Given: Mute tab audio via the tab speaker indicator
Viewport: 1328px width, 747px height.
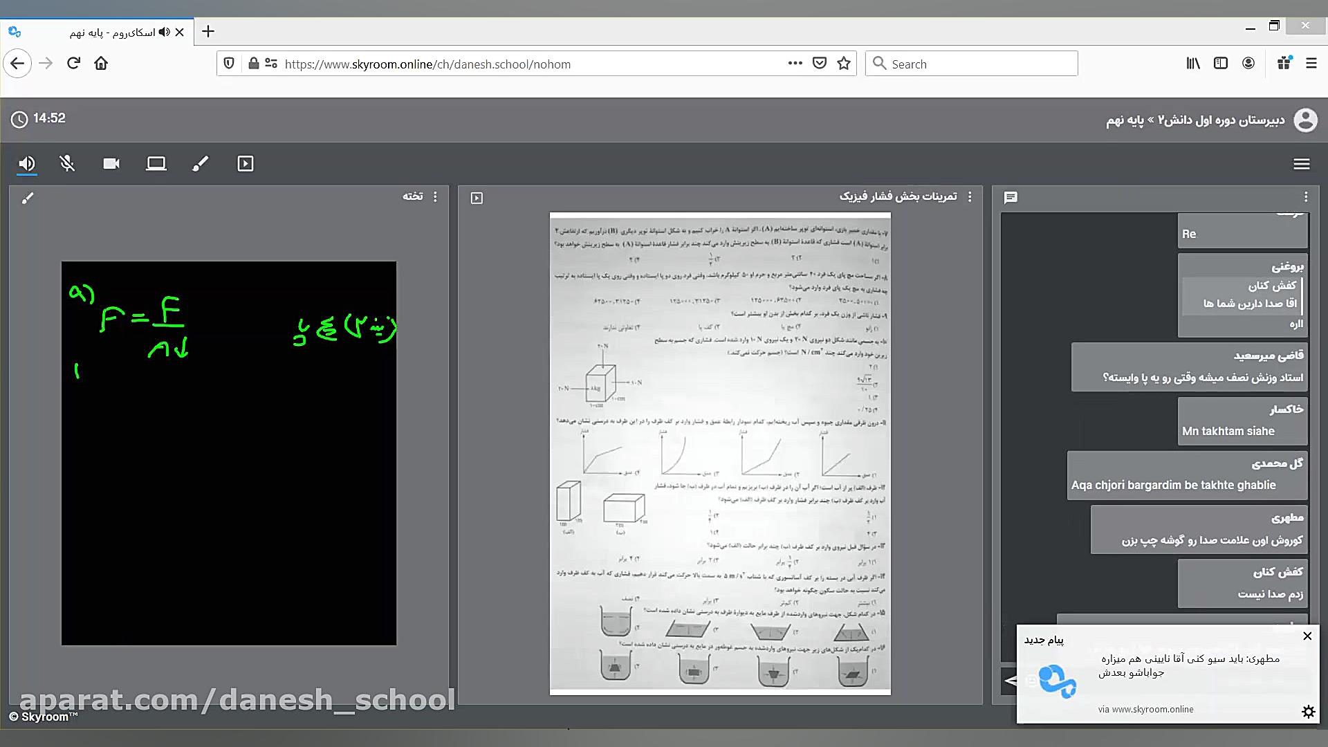Looking at the screenshot, I should 163,32.
